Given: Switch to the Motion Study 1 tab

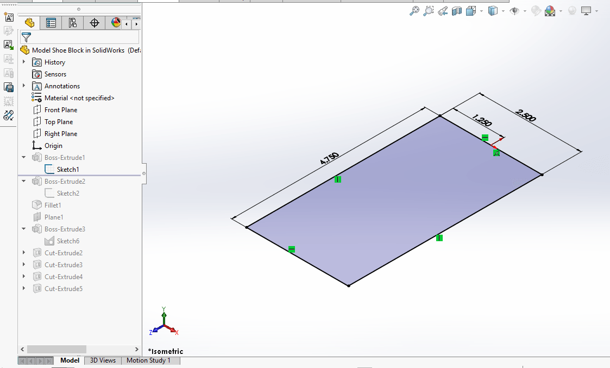Looking at the screenshot, I should (148, 360).
